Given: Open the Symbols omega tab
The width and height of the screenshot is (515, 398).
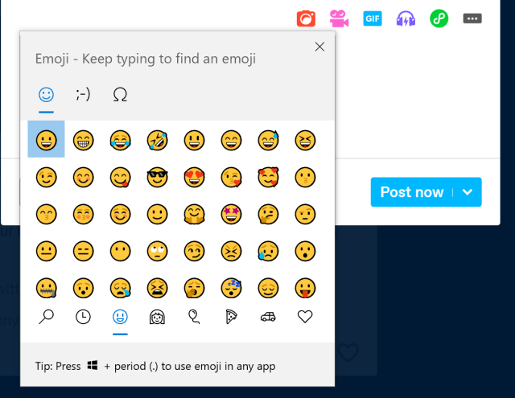Looking at the screenshot, I should point(120,95).
